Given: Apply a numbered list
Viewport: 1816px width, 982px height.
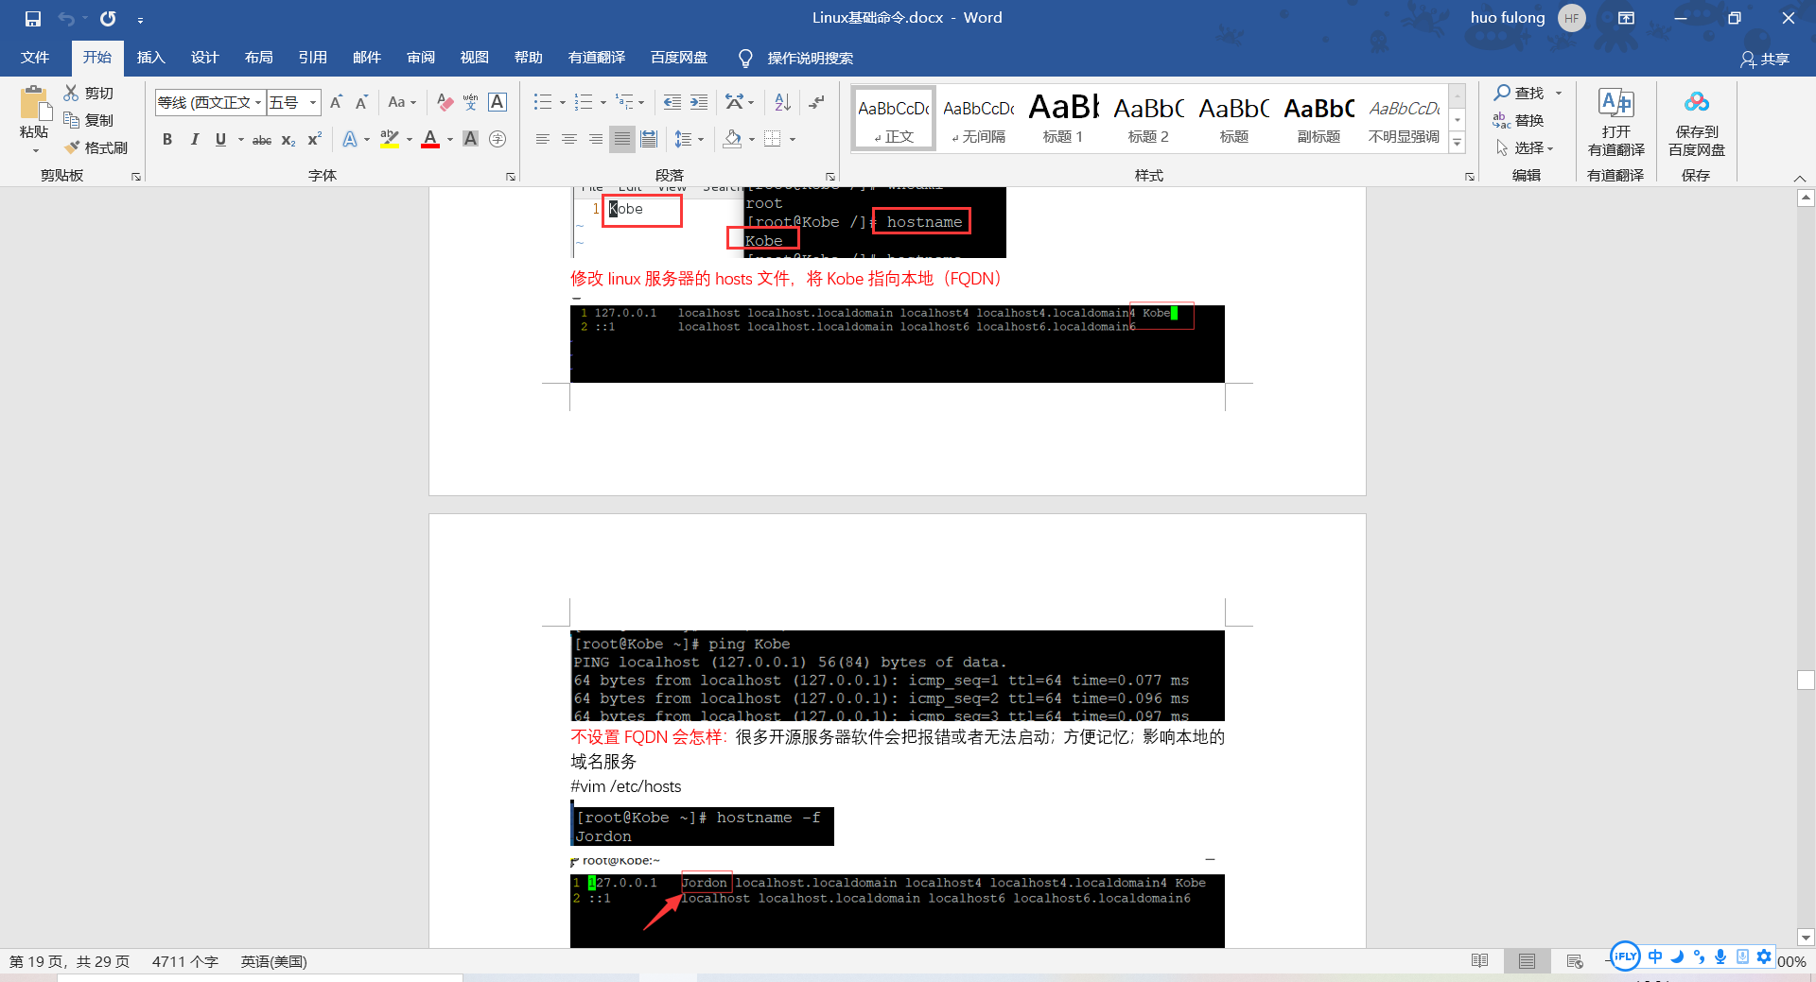Looking at the screenshot, I should pyautogui.click(x=584, y=102).
